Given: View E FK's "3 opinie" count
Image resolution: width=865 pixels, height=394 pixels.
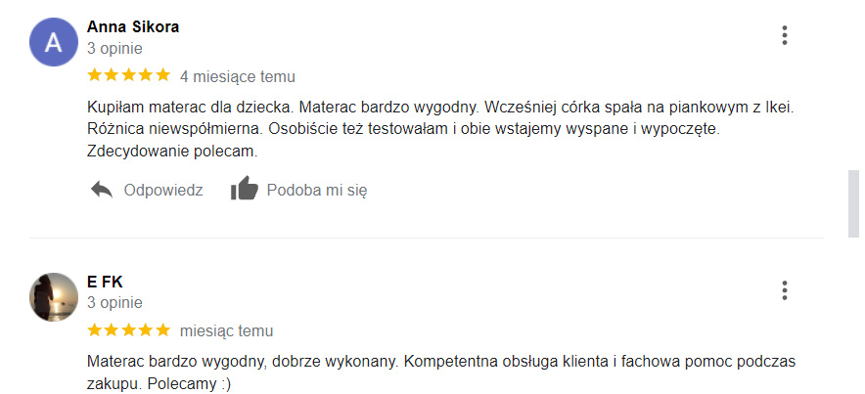Looking at the screenshot, I should 114,302.
